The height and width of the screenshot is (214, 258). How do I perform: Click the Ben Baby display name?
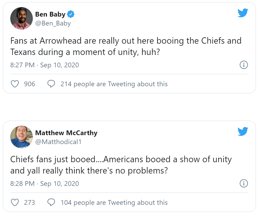50,14
